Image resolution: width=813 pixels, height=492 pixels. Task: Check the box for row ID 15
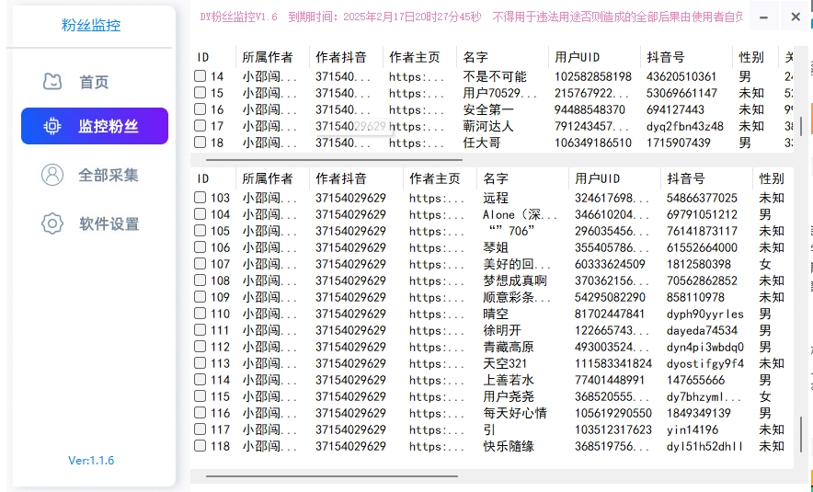200,93
